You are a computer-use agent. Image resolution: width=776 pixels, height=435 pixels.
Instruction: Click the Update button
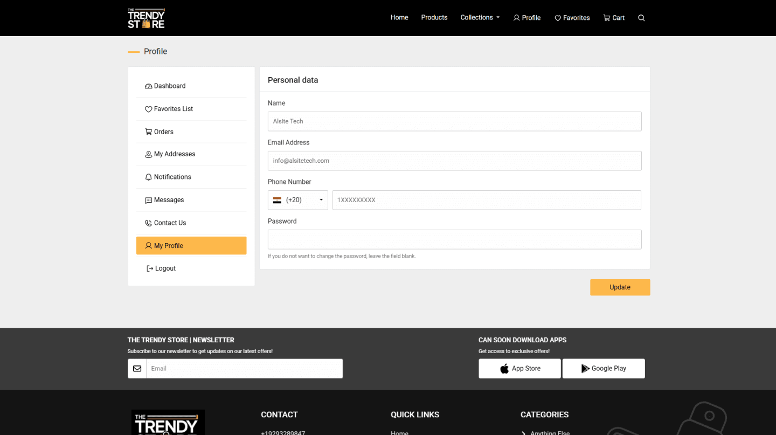620,287
